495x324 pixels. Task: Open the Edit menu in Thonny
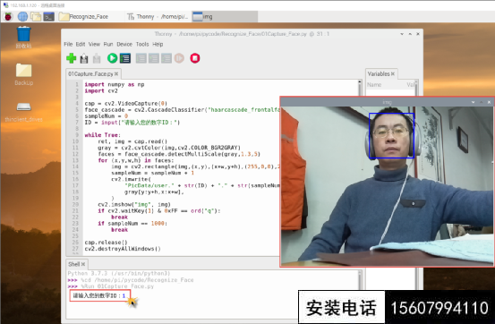point(81,44)
